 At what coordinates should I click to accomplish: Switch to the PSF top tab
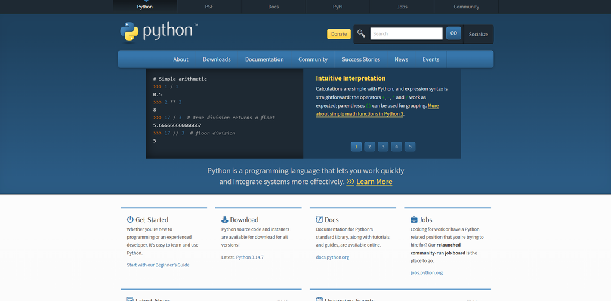tap(209, 7)
